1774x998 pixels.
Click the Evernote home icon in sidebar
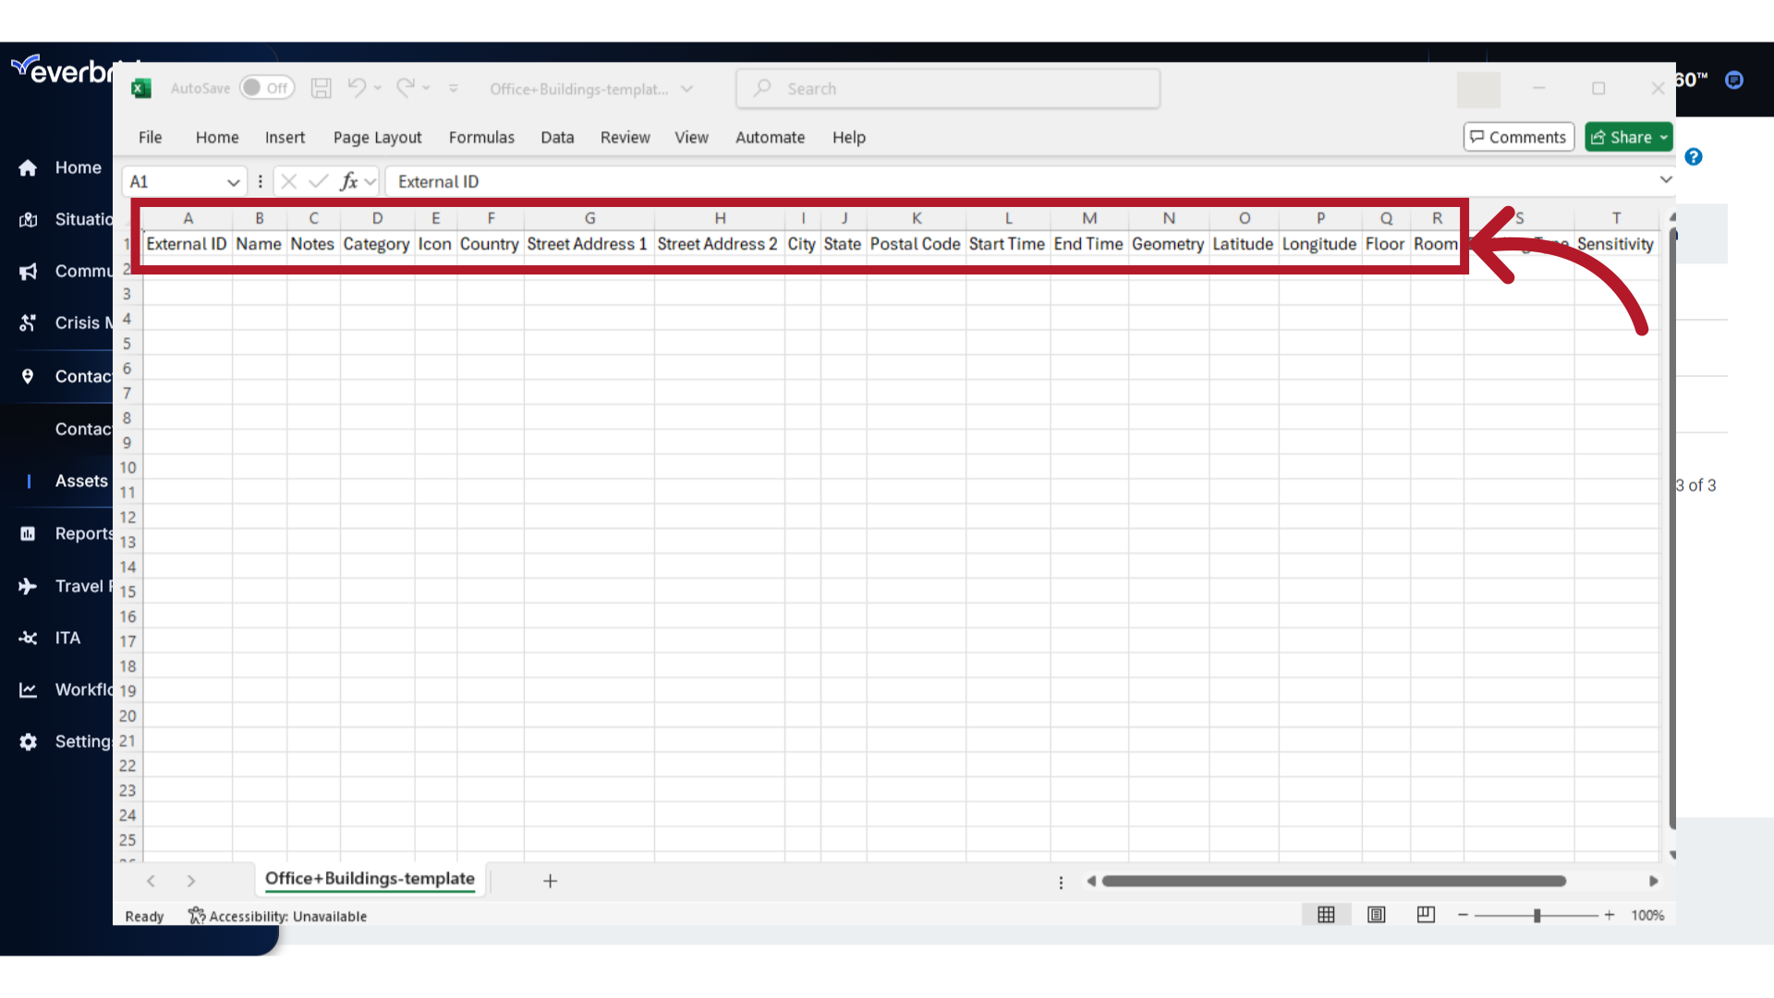coord(28,167)
